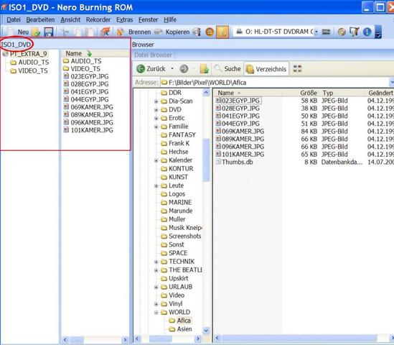
Task: Create a new compilation with Neu
Action: click(x=17, y=32)
